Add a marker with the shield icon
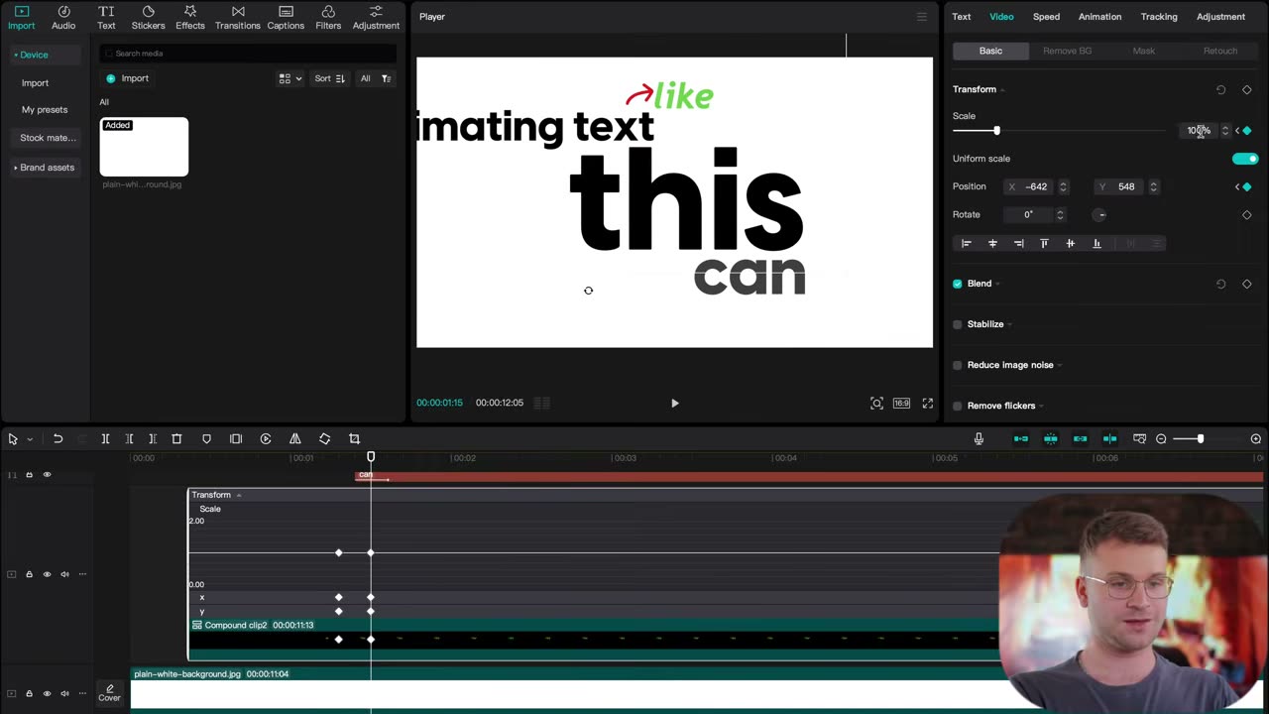The image size is (1269, 714). (206, 438)
